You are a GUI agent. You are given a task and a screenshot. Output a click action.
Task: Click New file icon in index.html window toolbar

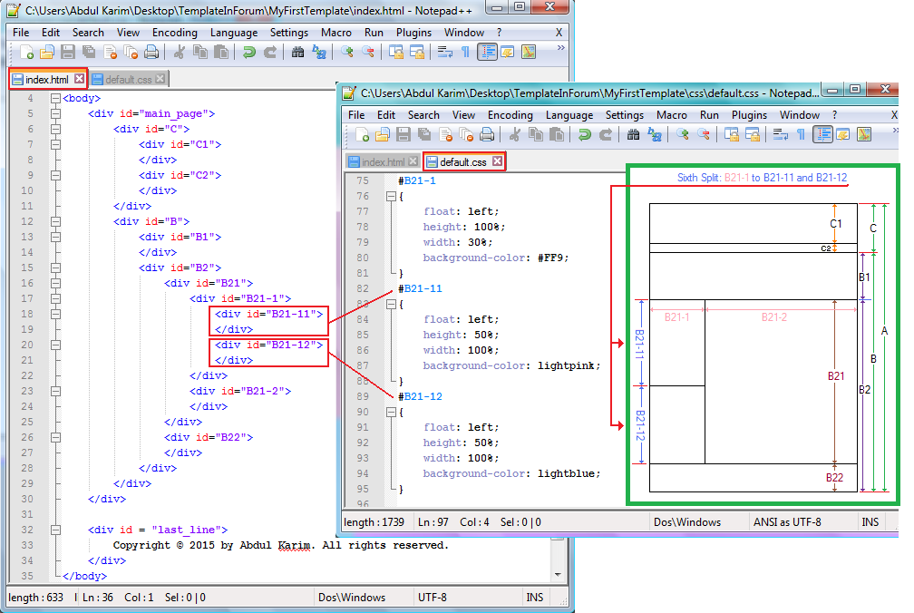[x=27, y=53]
